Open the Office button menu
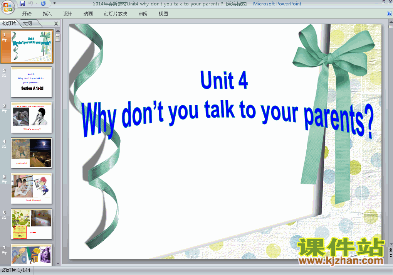 point(8,7)
